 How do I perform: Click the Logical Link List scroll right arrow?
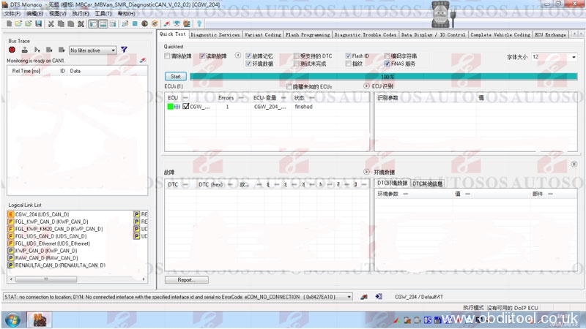144,279
